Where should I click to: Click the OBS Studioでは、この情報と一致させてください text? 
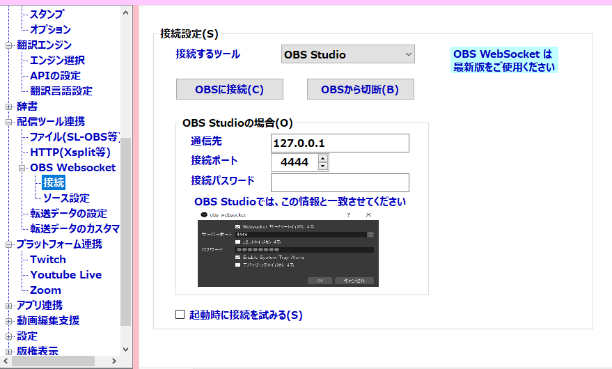click(300, 201)
